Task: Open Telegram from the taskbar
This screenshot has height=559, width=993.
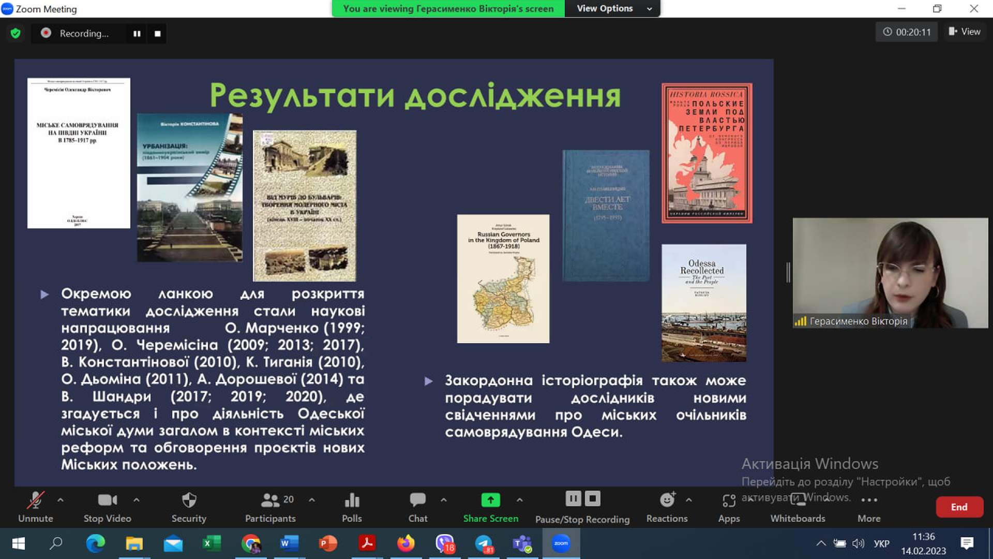Action: 484,543
